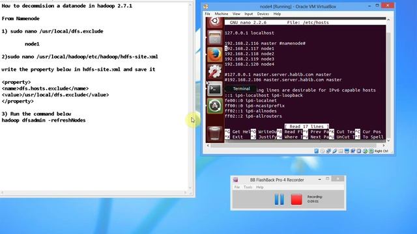Click the Terminal tooltip label
This screenshot has height=234, width=417.
(x=242, y=89)
